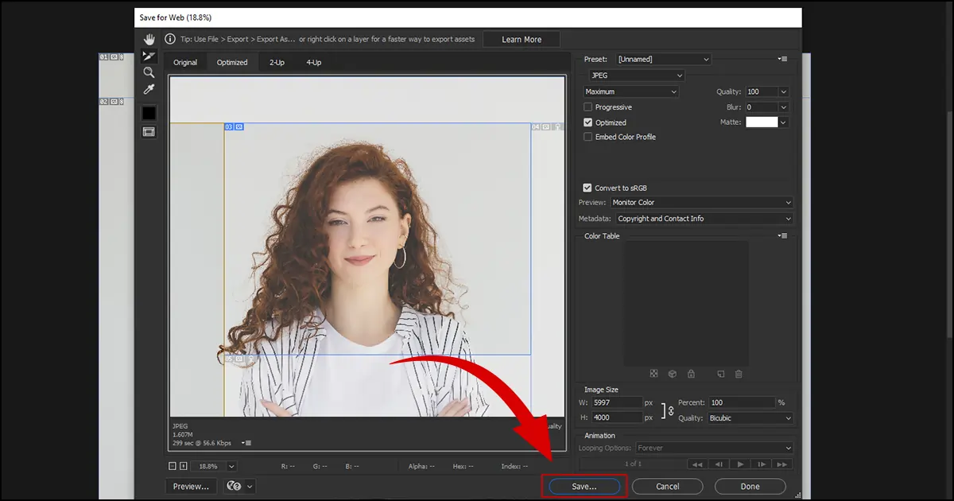954x501 pixels.
Task: Lock the selected color in Color Table
Action: pos(692,374)
